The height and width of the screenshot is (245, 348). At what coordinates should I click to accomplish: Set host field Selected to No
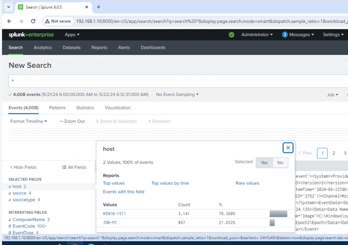tap(280, 163)
